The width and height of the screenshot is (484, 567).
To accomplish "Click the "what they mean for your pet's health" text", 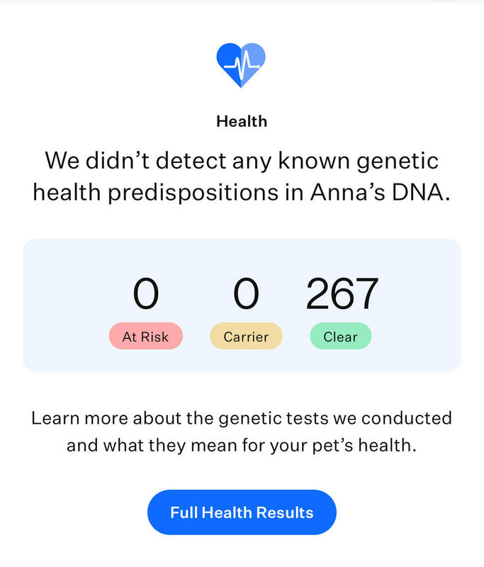I will click(257, 446).
